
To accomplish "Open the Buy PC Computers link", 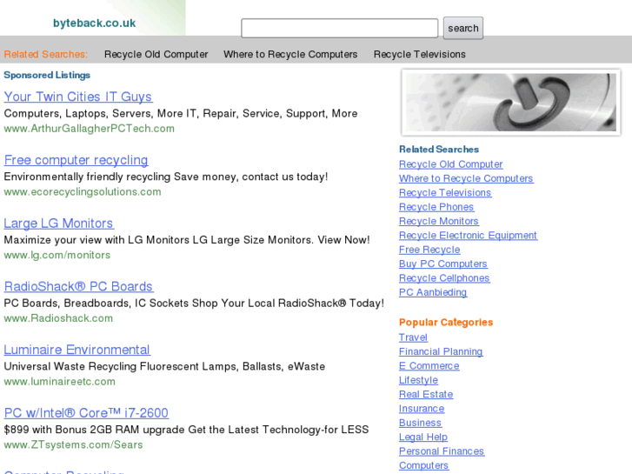I will click(443, 264).
